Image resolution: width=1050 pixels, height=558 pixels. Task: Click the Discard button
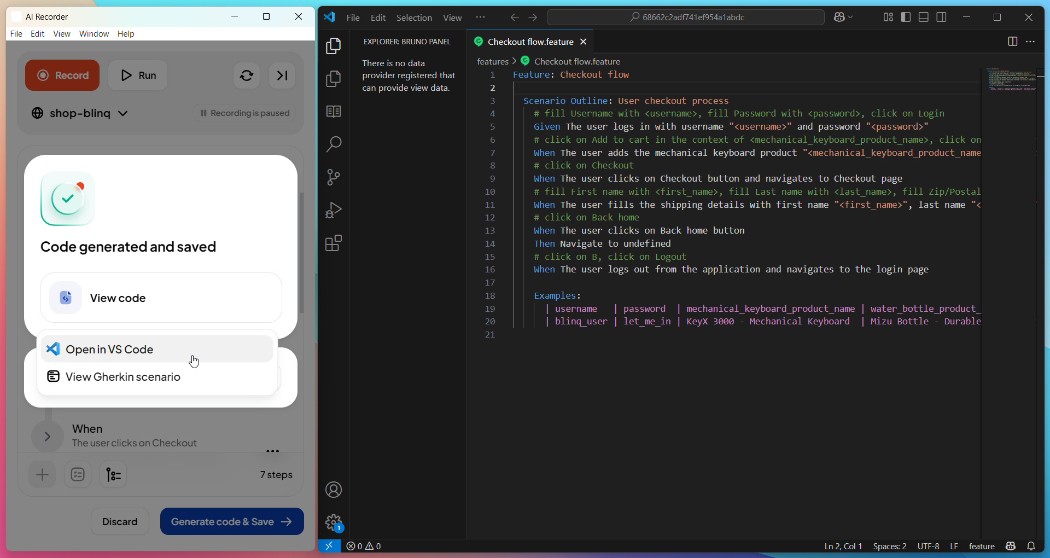pyautogui.click(x=120, y=521)
